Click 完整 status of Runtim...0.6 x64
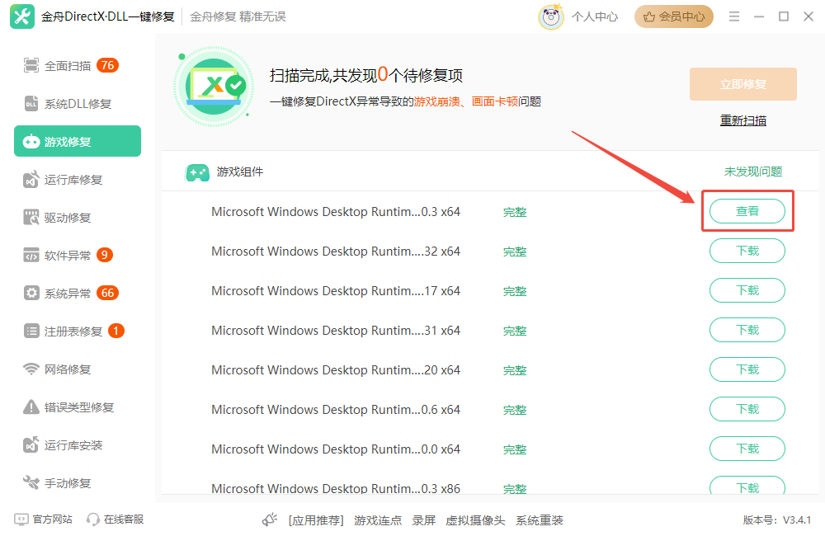This screenshot has width=825, height=536. (515, 410)
